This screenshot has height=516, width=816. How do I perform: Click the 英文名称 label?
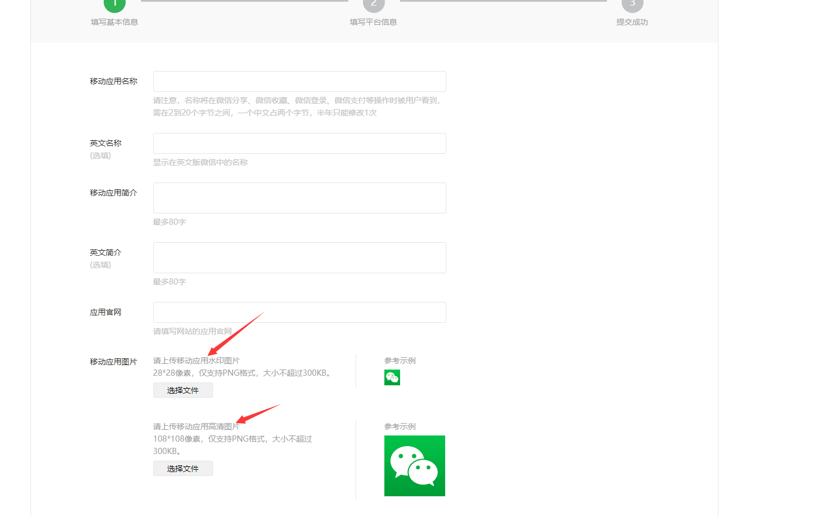coord(106,143)
